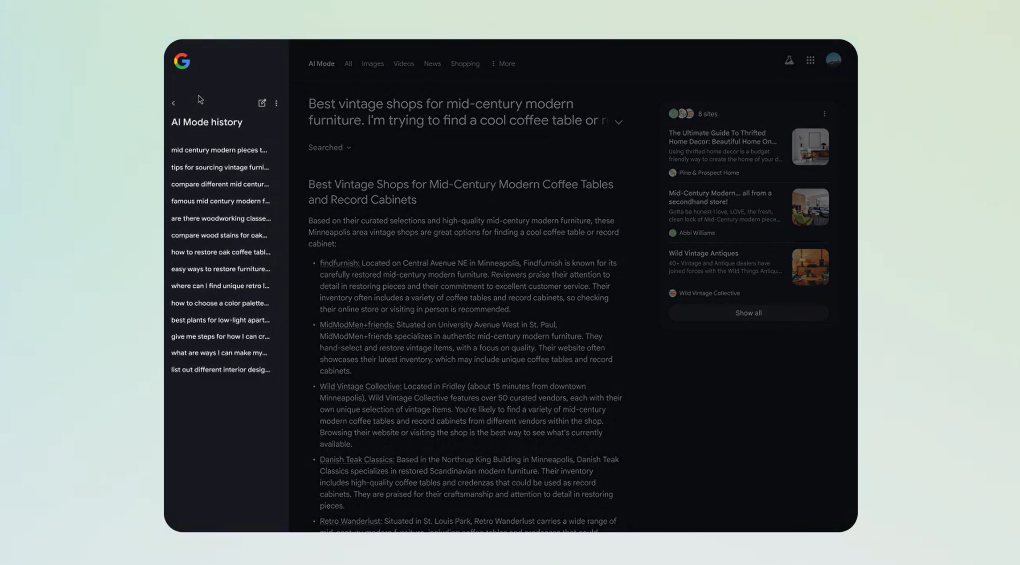Start a new AI Mode search
Screen dimensions: 1020x565
[x=262, y=103]
